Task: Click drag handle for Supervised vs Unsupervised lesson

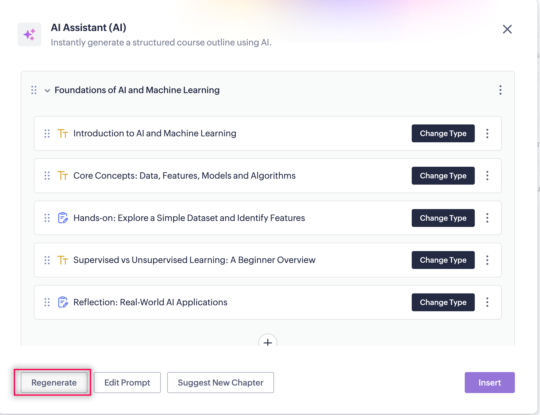Action: point(47,260)
